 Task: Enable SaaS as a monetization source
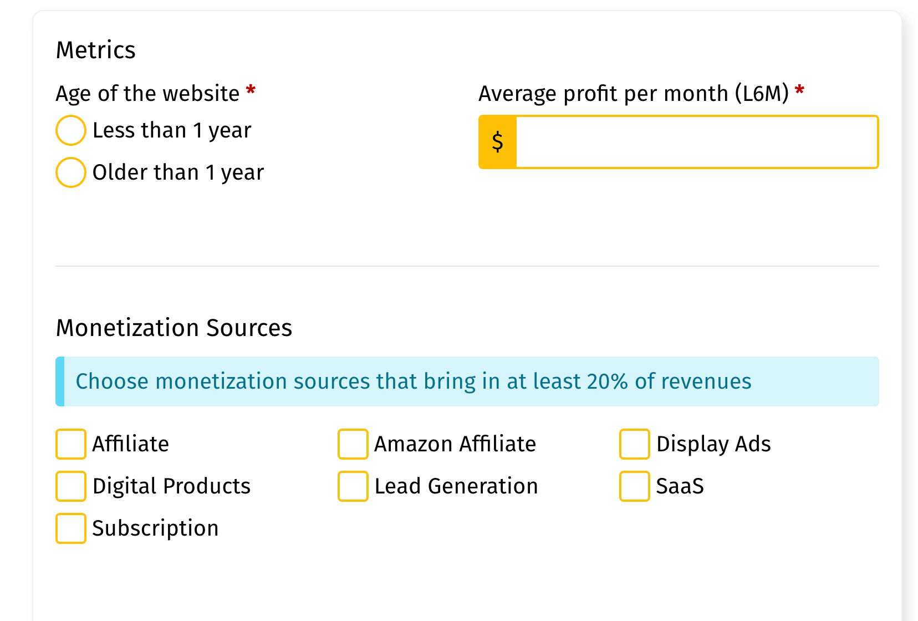(x=634, y=486)
